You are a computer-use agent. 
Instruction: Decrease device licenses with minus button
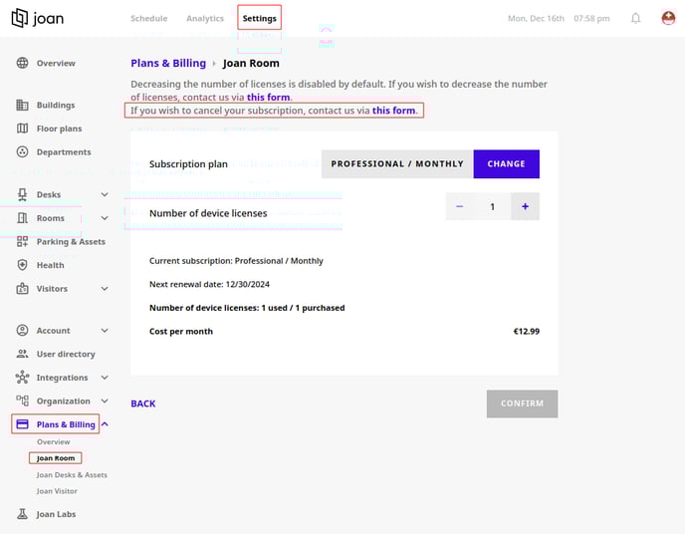pyautogui.click(x=460, y=206)
